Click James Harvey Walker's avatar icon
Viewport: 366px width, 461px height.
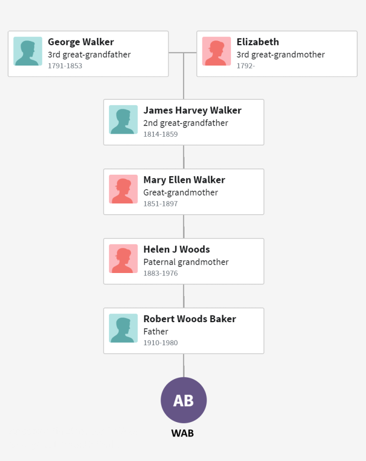[123, 120]
